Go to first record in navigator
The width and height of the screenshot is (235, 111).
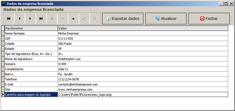pos(9,19)
